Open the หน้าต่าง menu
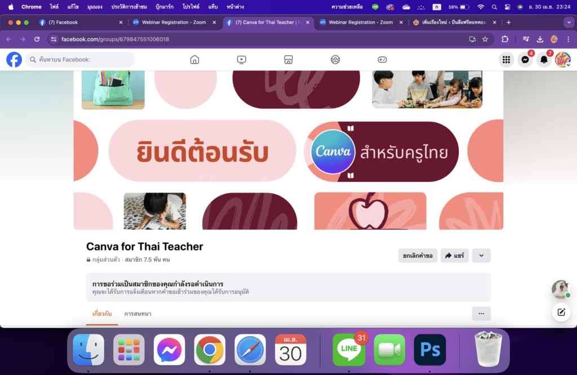 235,7
